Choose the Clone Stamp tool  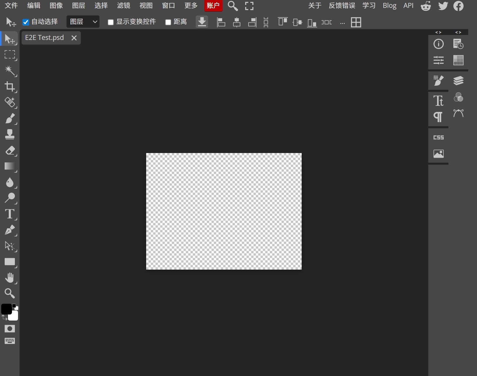point(10,134)
